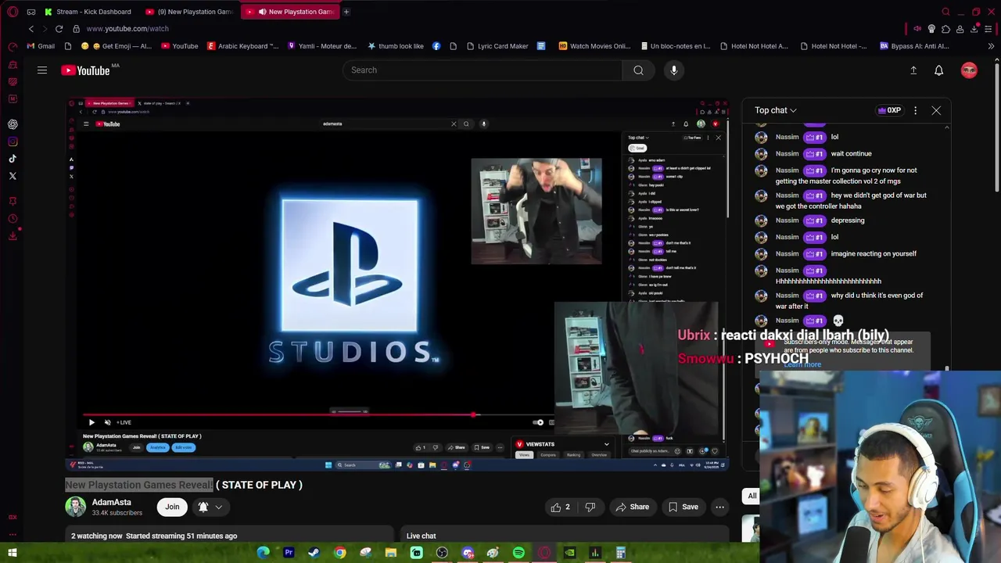This screenshot has width=1001, height=563.
Task: Open Steam from taskbar
Action: 314,553
